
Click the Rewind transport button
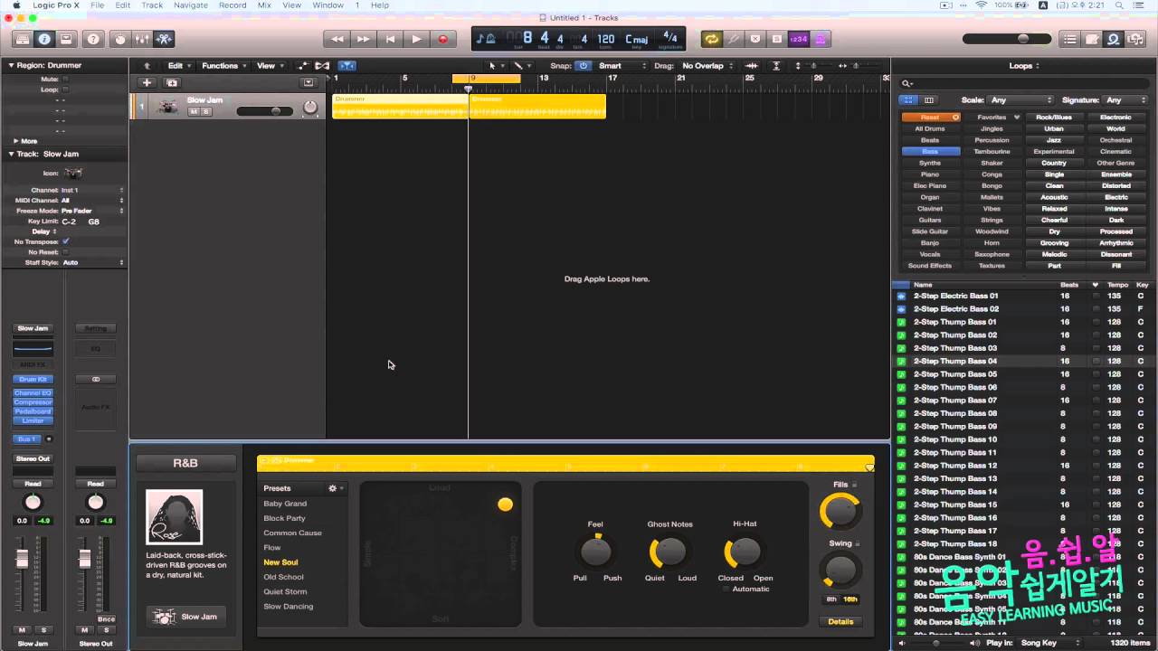[x=337, y=39]
